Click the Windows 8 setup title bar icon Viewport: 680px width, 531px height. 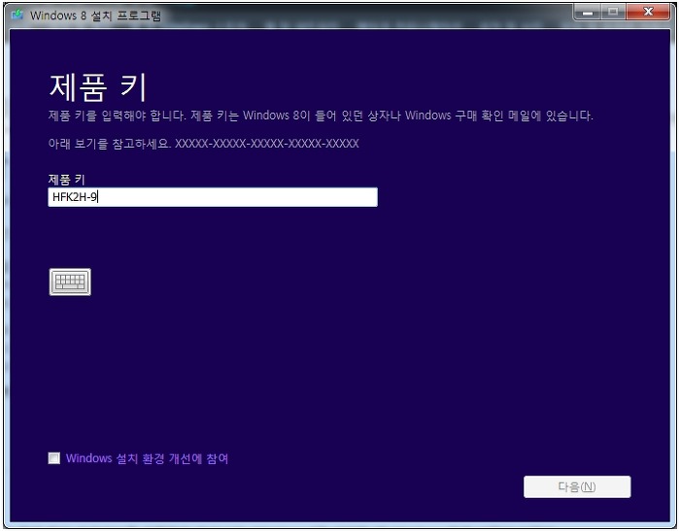click(17, 16)
